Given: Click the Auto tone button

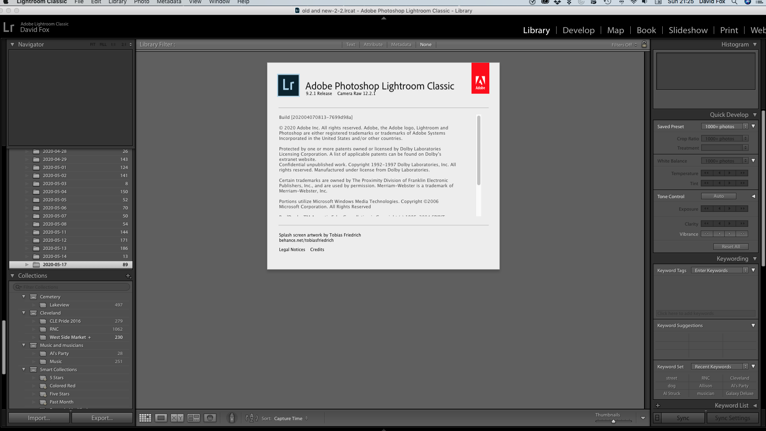Looking at the screenshot, I should (719, 196).
